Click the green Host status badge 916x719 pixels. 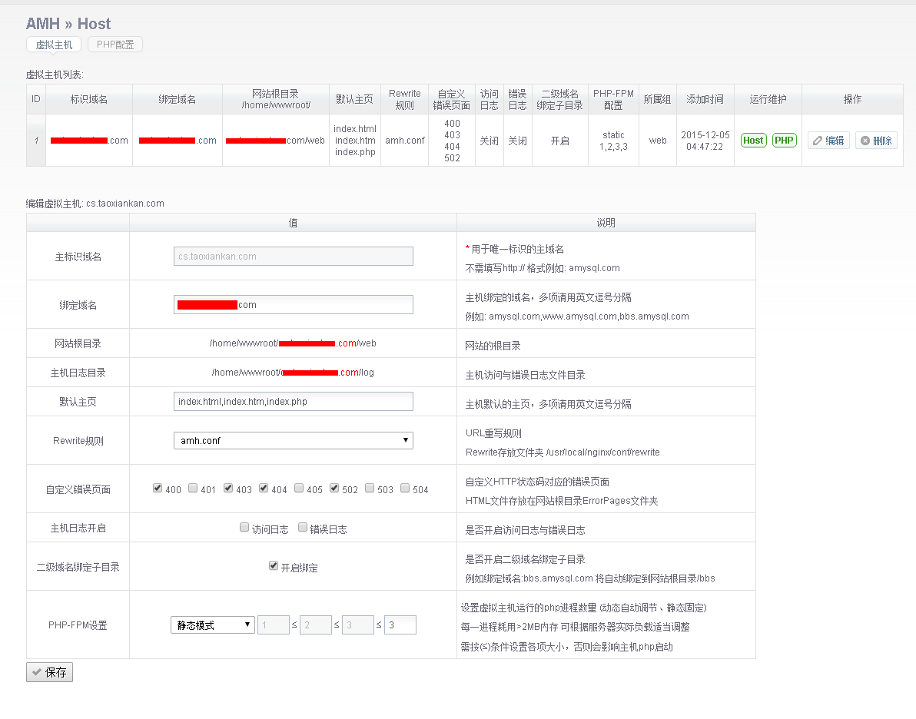pyautogui.click(x=753, y=141)
